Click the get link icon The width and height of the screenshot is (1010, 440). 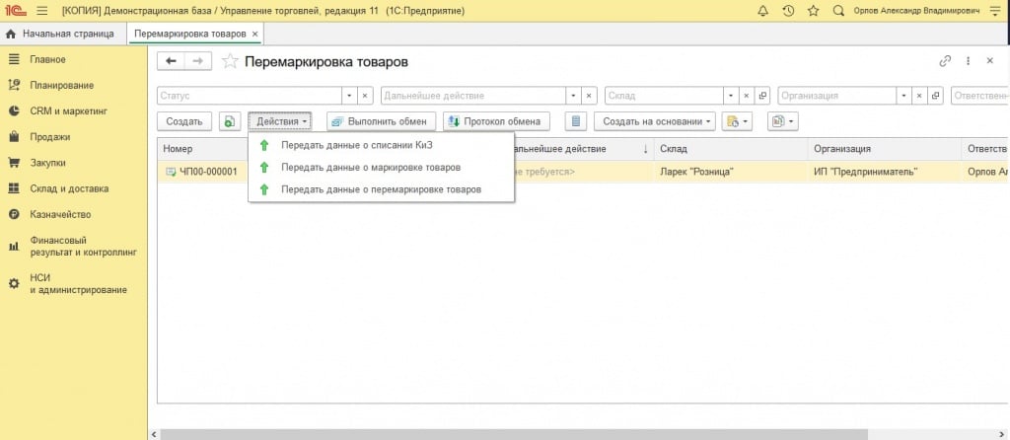point(945,61)
